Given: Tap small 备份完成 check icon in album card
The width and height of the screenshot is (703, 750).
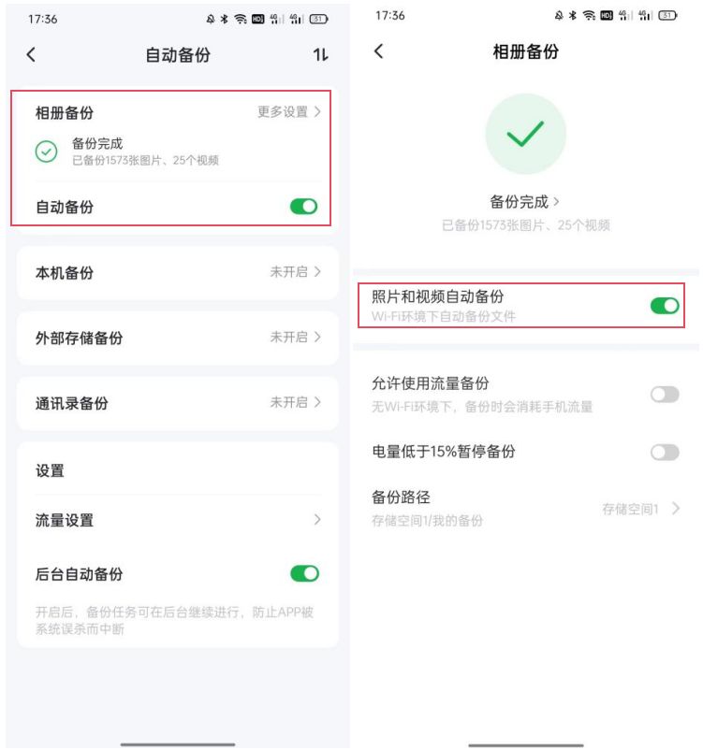Looking at the screenshot, I should [47, 151].
